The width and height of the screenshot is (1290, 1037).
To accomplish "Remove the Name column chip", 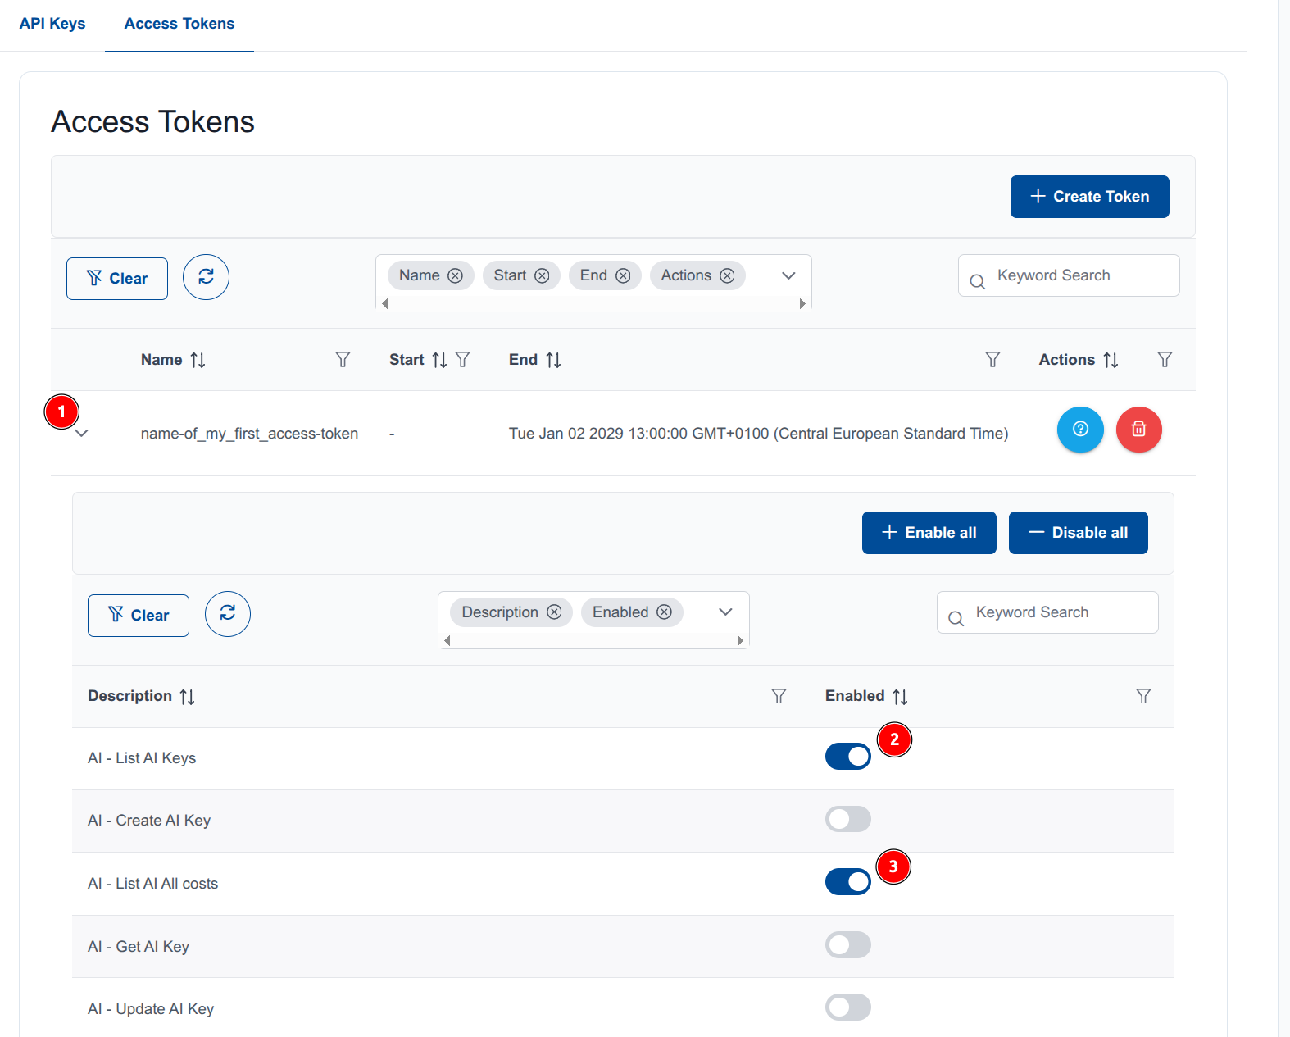I will [x=455, y=276].
